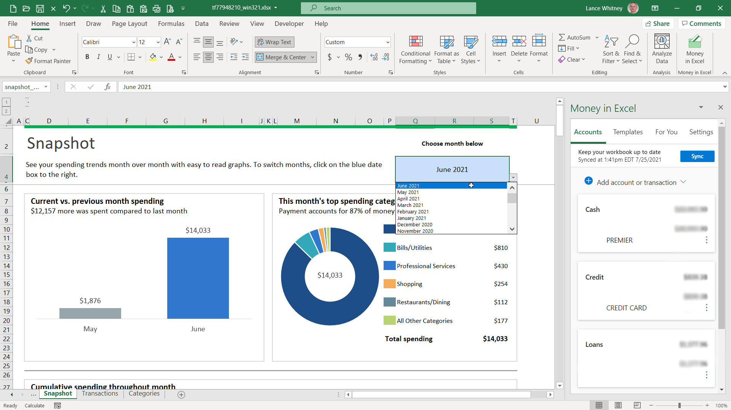The height and width of the screenshot is (410, 731).
Task: Click the Decrease Decimal icon
Action: point(386,57)
